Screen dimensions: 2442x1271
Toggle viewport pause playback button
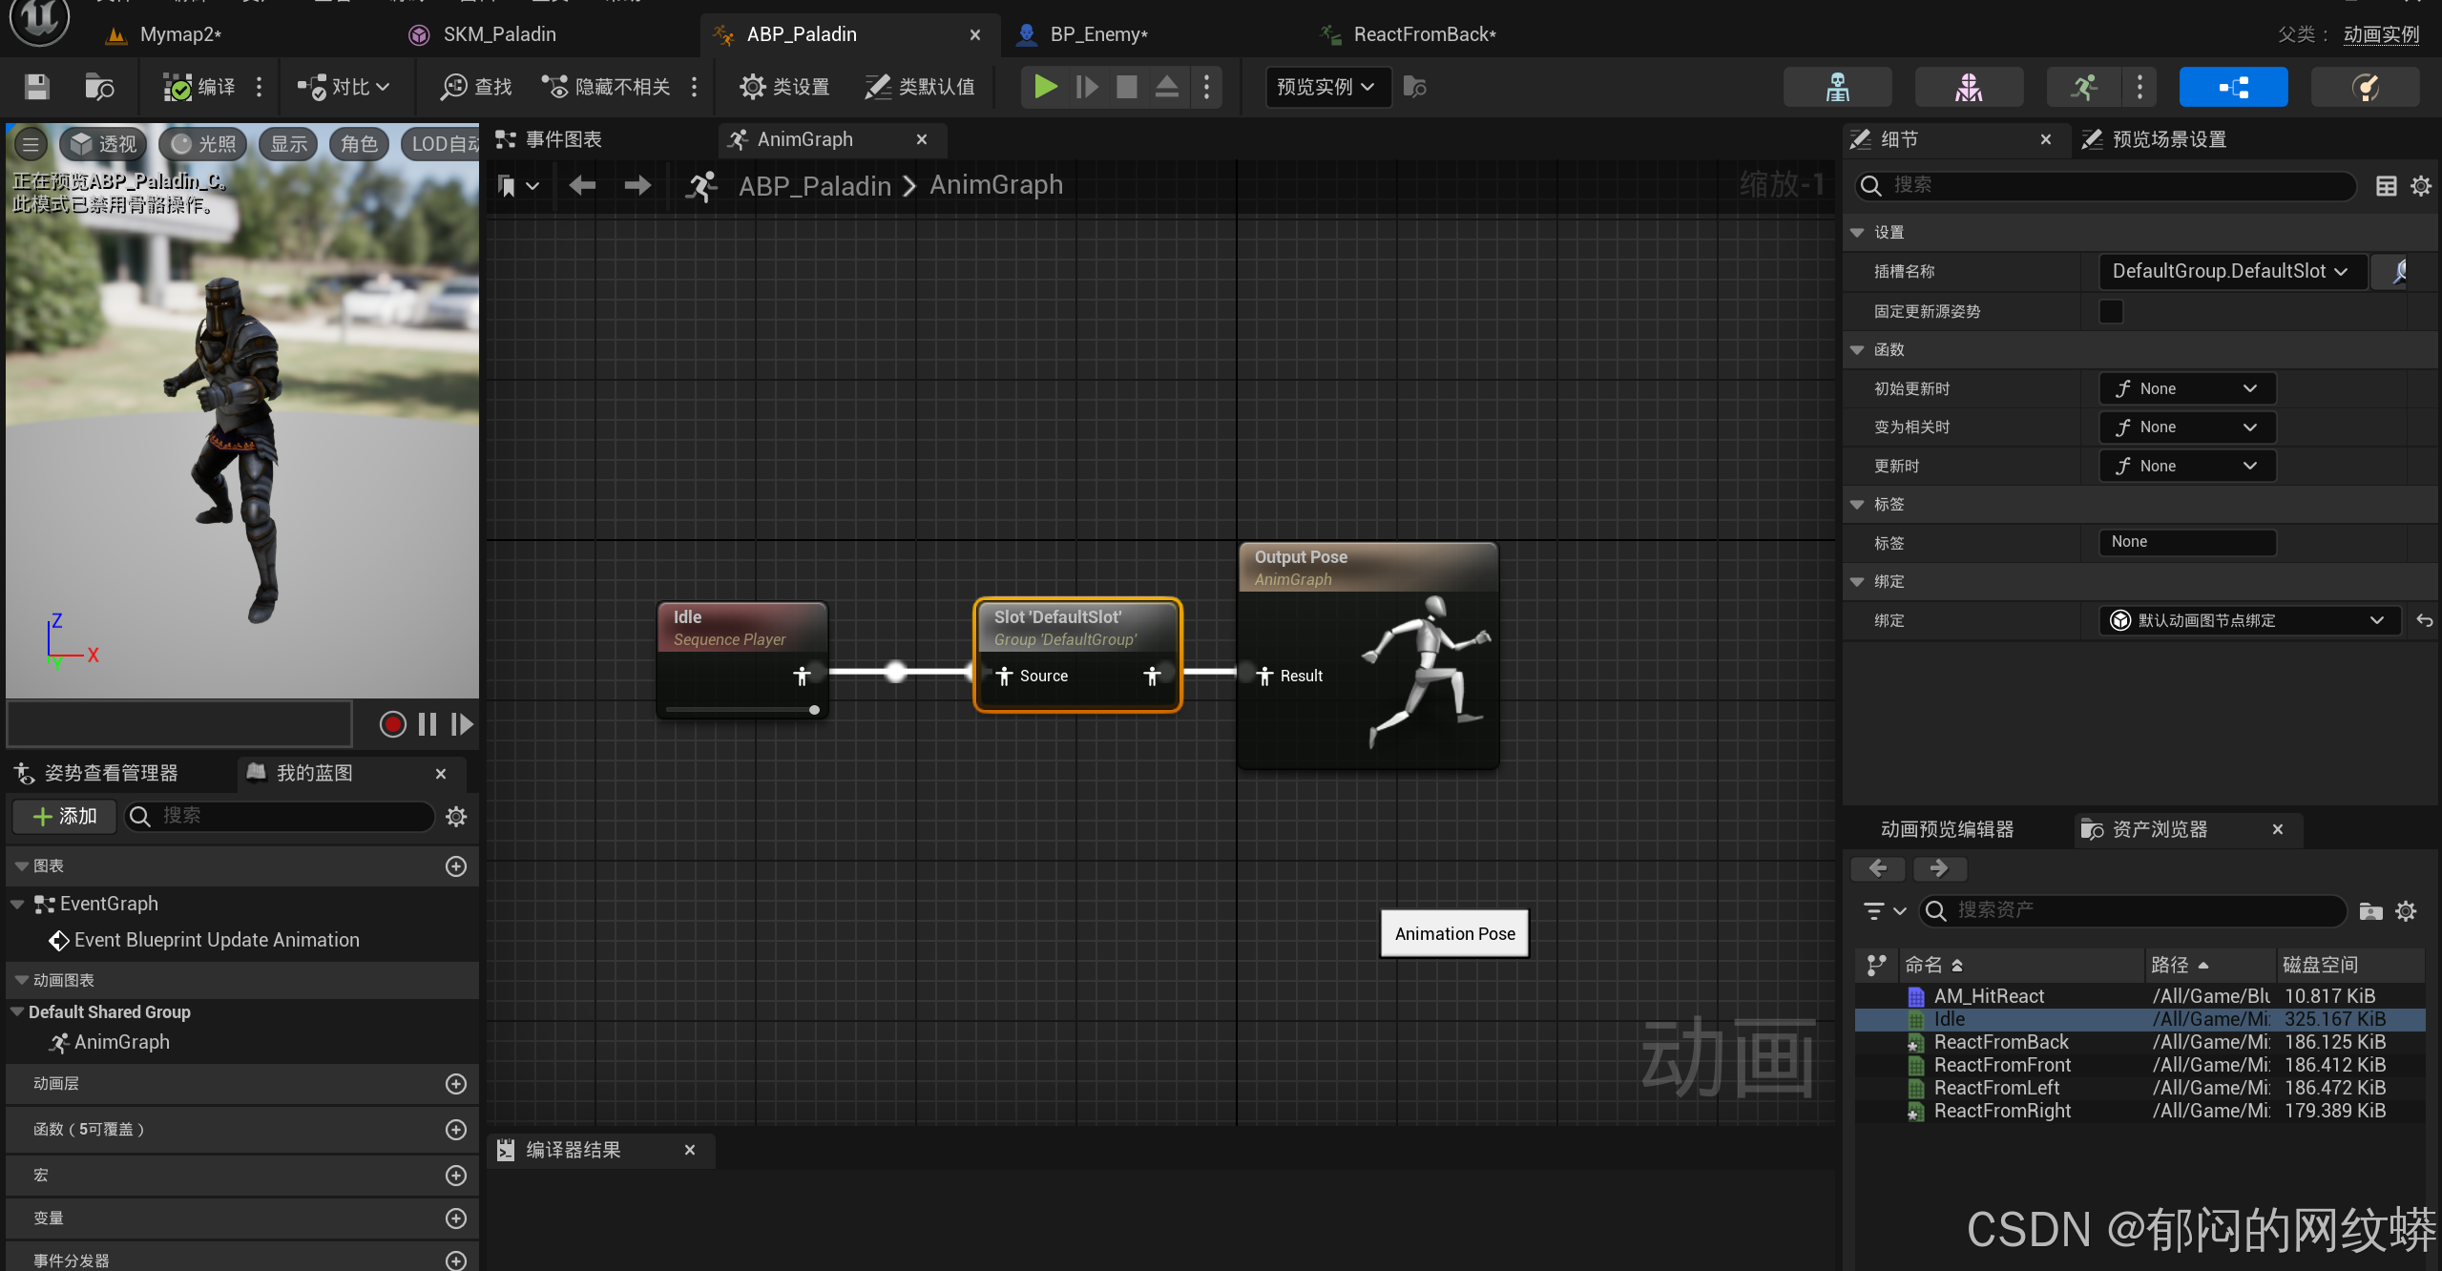point(428,724)
